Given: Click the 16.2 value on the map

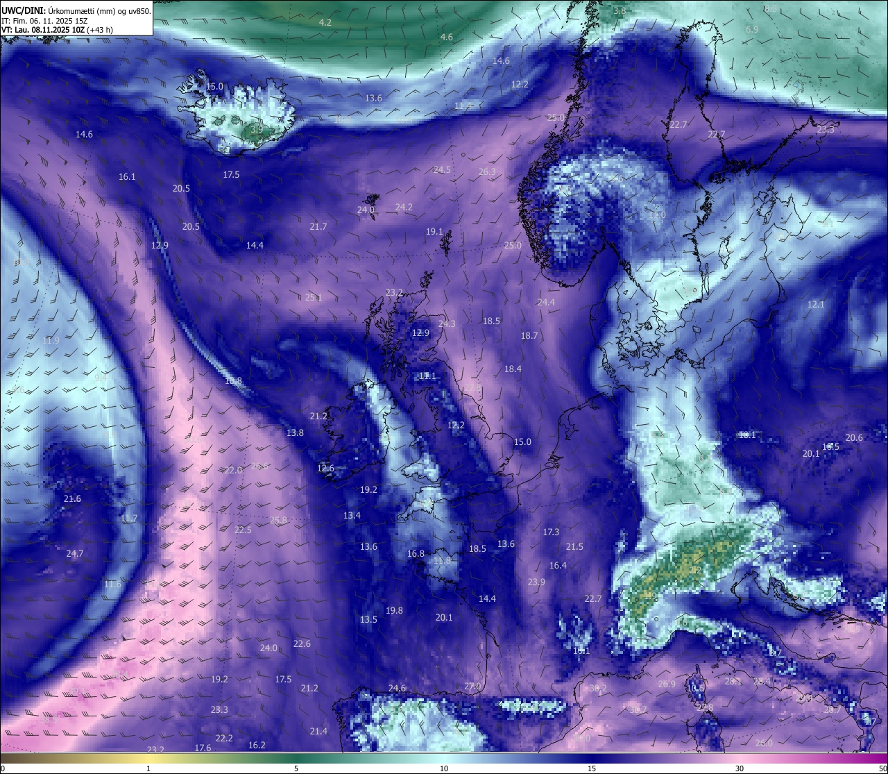Looking at the screenshot, I should [x=257, y=746].
